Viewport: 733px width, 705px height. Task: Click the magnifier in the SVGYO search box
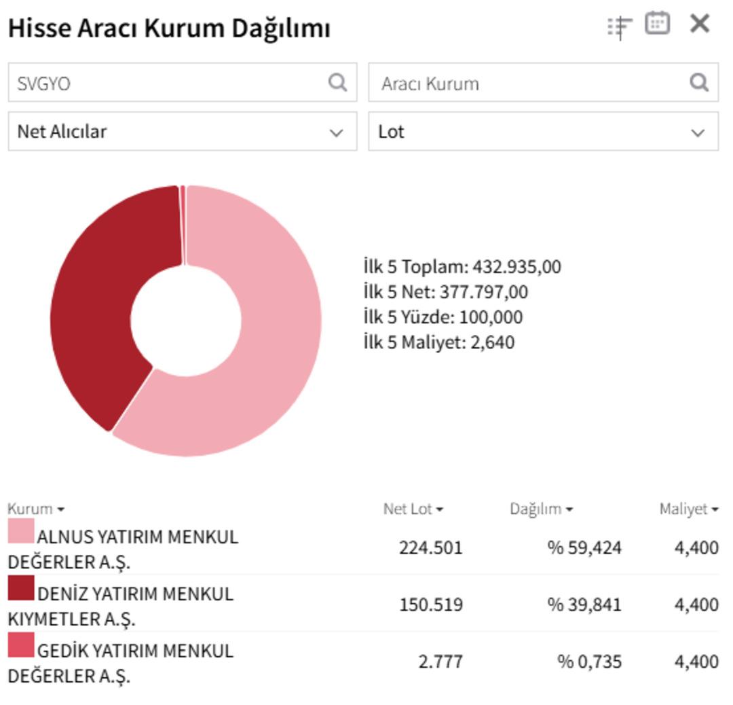(x=336, y=82)
